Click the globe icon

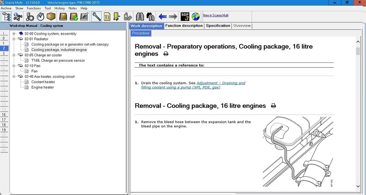click(x=195, y=16)
